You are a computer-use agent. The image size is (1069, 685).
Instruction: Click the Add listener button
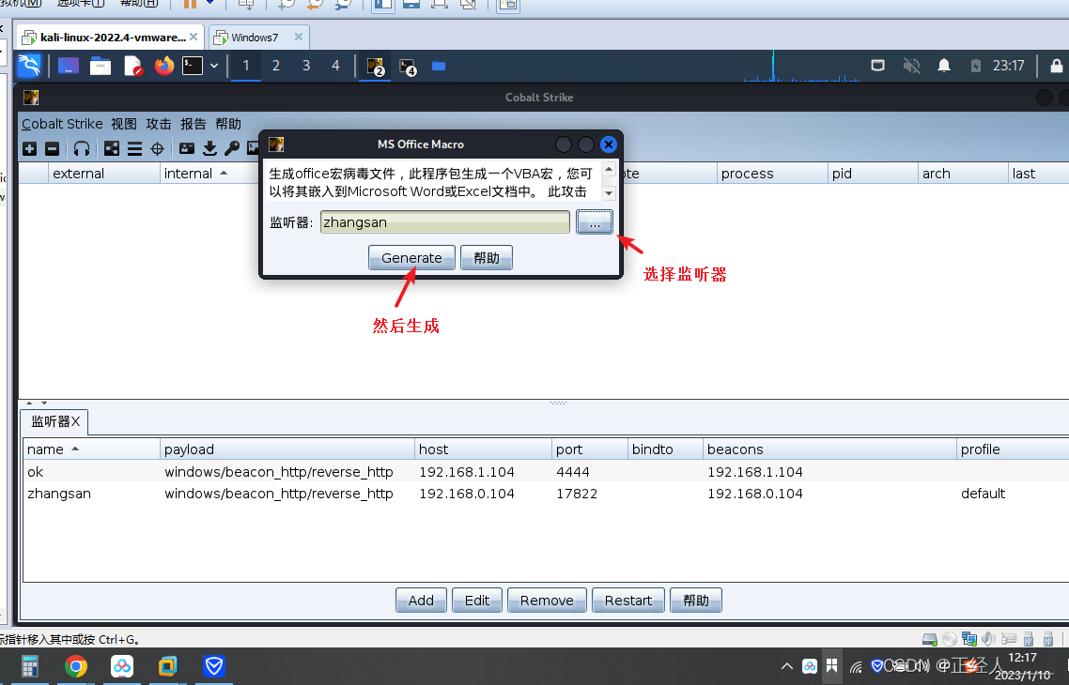[x=421, y=601]
